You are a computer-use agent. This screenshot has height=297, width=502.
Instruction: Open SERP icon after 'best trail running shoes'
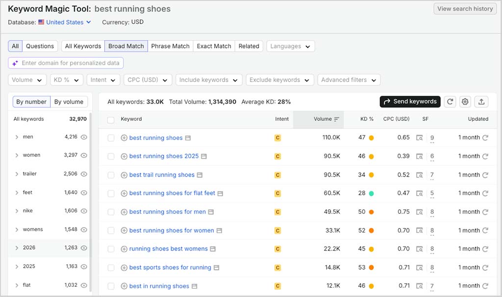click(x=200, y=175)
